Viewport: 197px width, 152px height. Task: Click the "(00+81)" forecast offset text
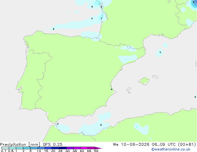click(x=187, y=145)
